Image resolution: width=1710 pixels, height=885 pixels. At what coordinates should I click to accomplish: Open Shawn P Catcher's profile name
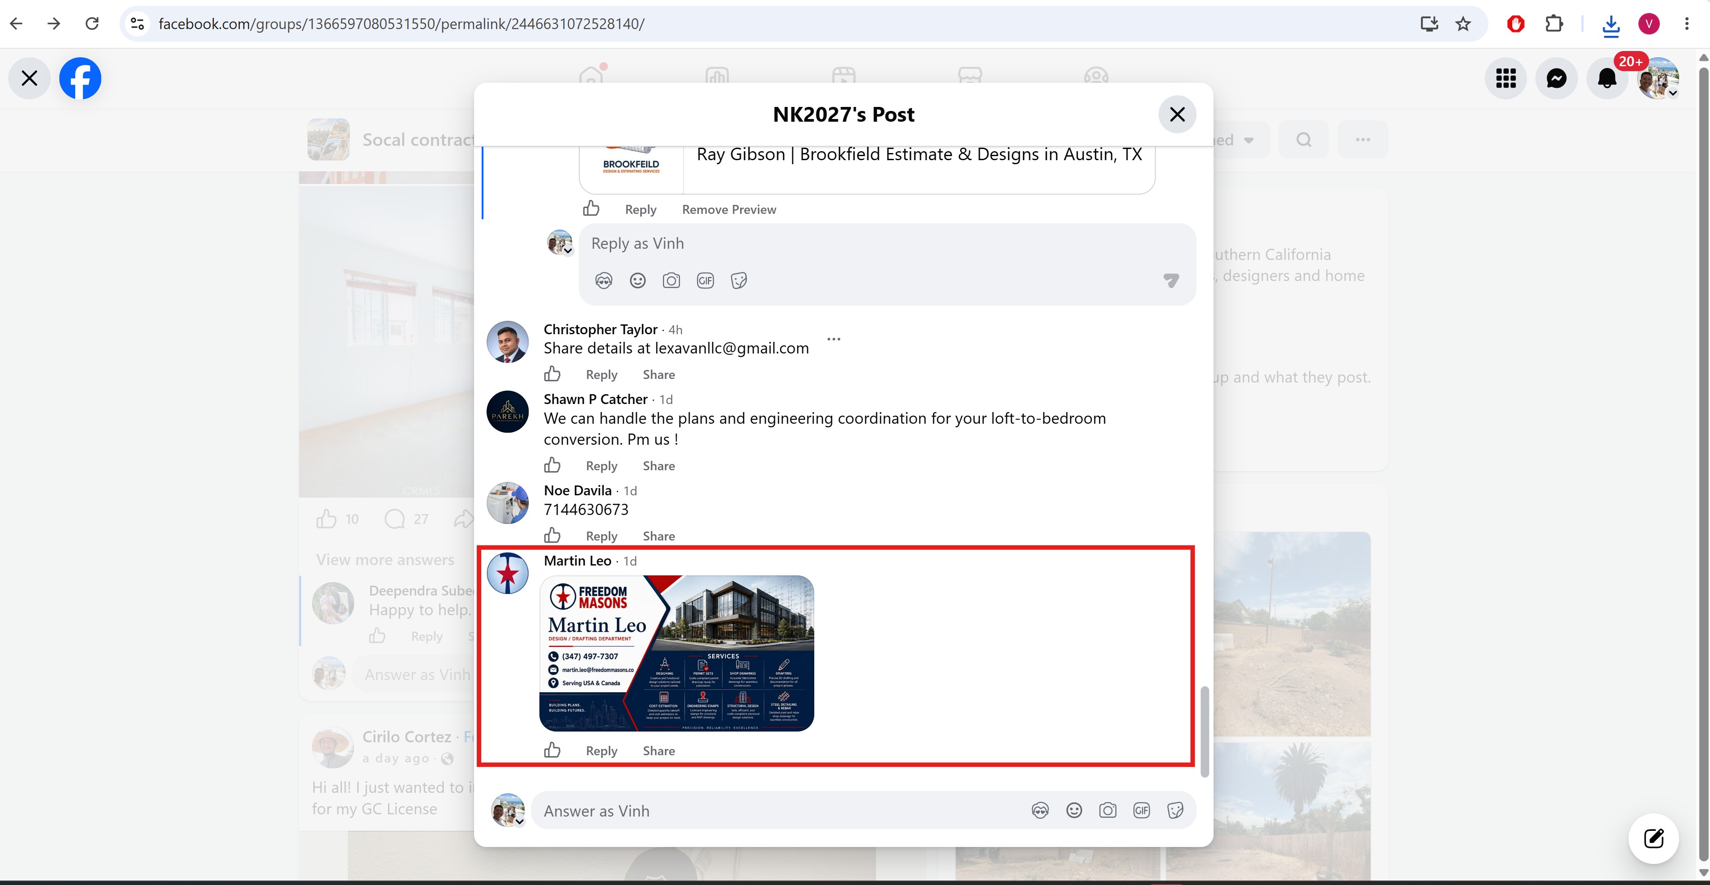click(x=595, y=399)
